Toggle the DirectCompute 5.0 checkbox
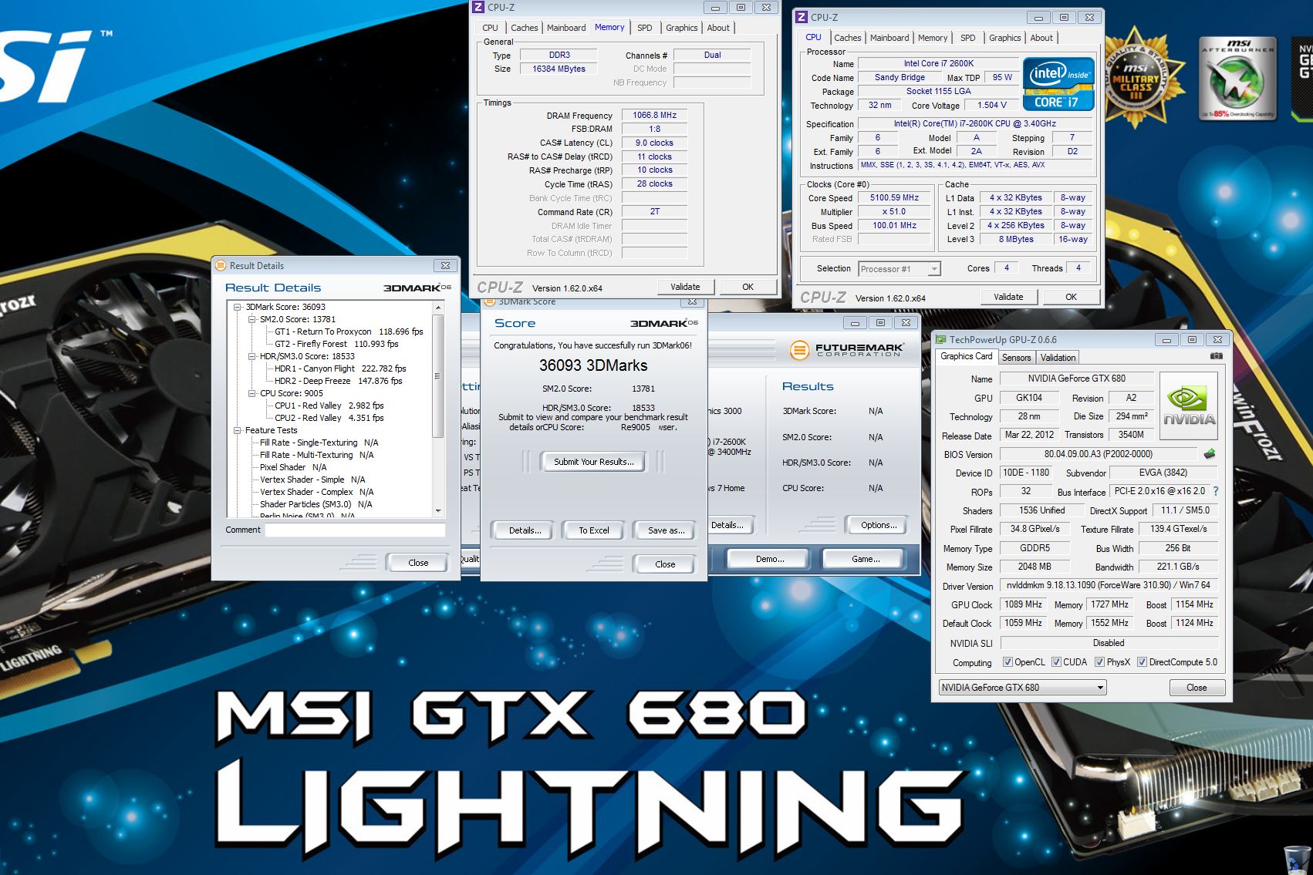The width and height of the screenshot is (1313, 875). point(1142,662)
